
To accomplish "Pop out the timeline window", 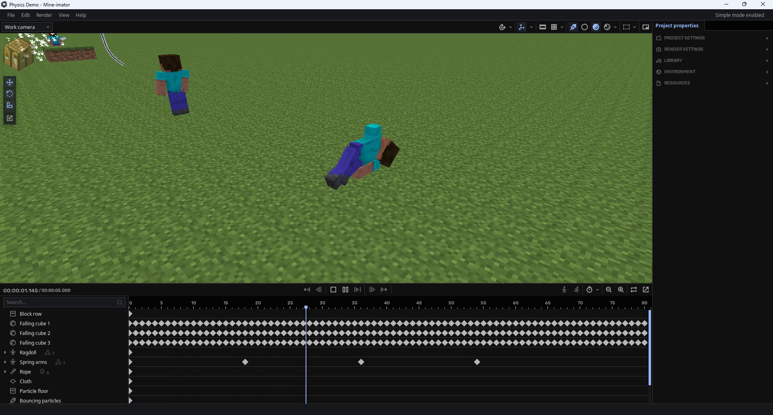I will pyautogui.click(x=646, y=290).
